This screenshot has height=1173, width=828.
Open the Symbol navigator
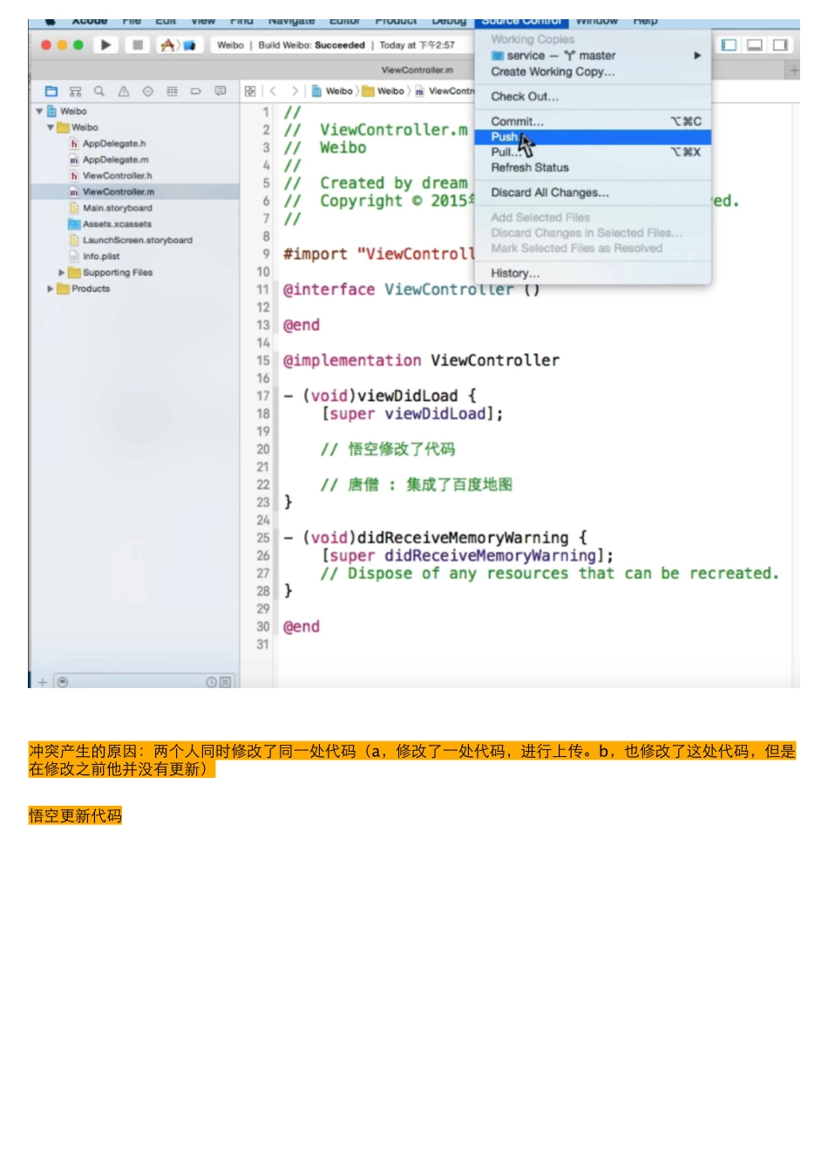[x=75, y=91]
